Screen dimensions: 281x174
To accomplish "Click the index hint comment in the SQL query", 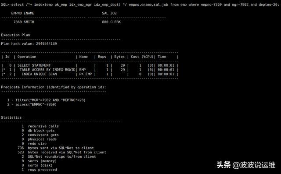I will coord(76,4).
